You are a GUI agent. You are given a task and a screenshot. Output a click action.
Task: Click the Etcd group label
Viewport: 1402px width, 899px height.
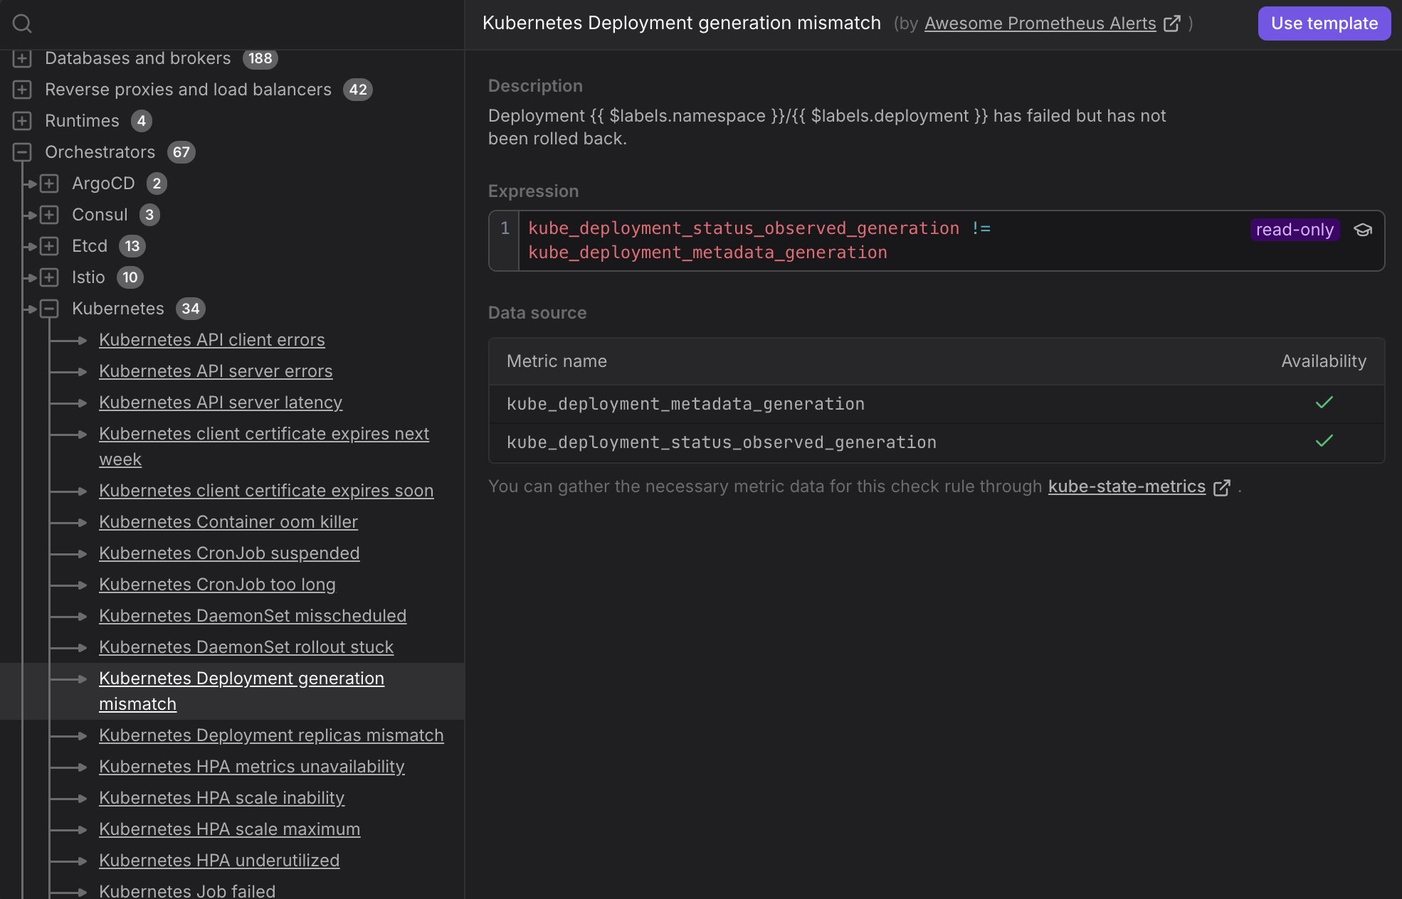click(x=90, y=246)
